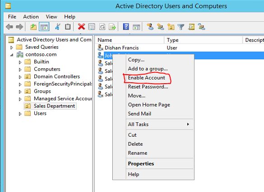This screenshot has width=264, height=192.
Task: Expand the Saved Queries node
Action: coord(12,48)
